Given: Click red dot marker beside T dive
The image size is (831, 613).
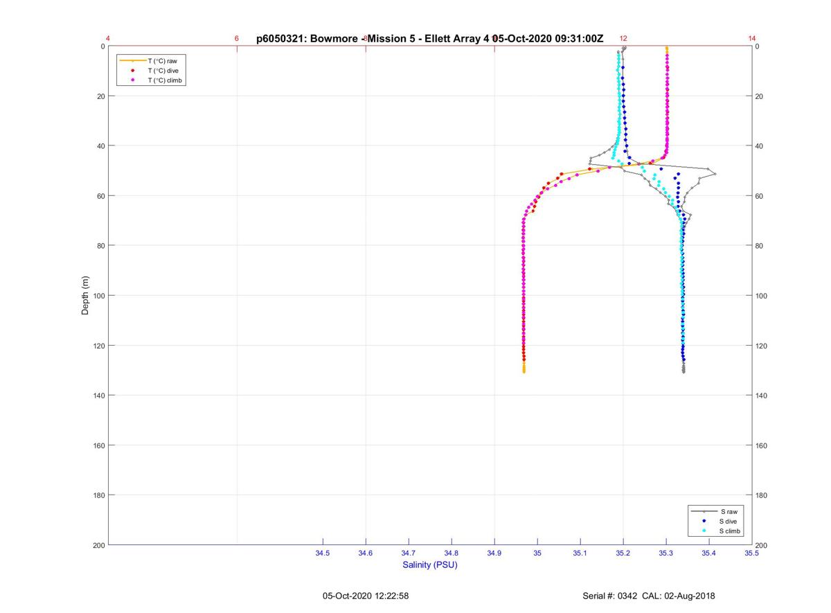Looking at the screenshot, I should tap(132, 71).
